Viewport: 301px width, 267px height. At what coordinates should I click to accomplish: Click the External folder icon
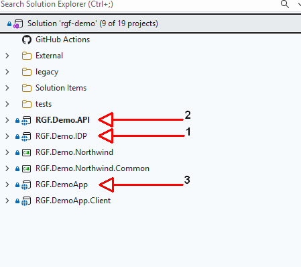tap(27, 56)
